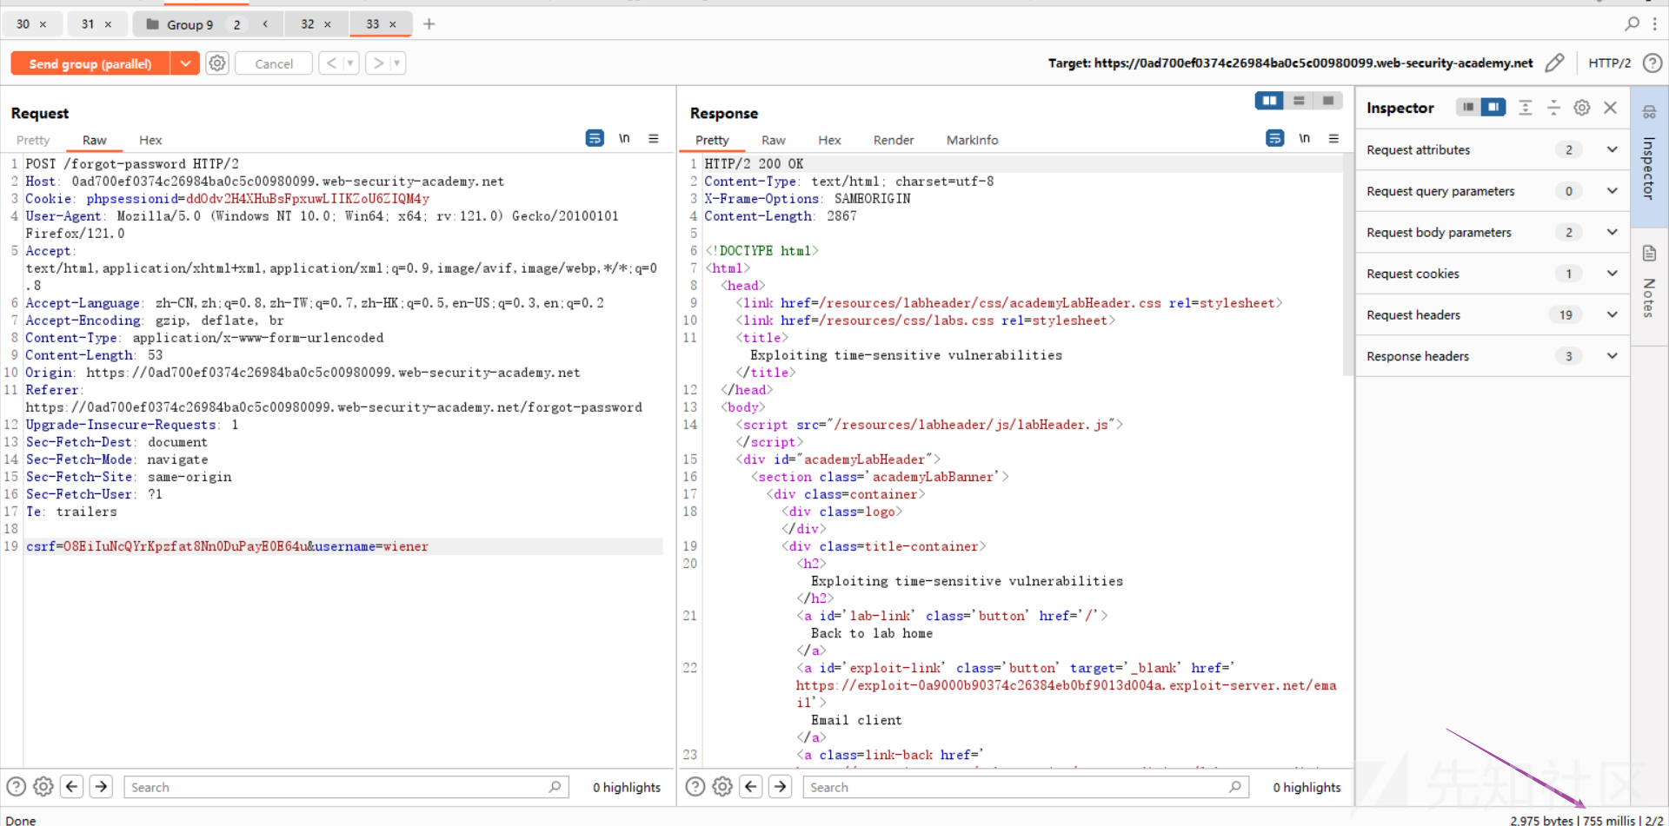Jump to previous request search match
The width and height of the screenshot is (1669, 826).
72,787
